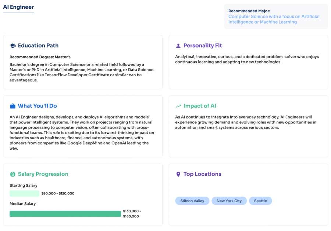Viewport: 331px width, 231px height.
Task: Click the dollar coin Salary Progression icon
Action: [x=13, y=174]
